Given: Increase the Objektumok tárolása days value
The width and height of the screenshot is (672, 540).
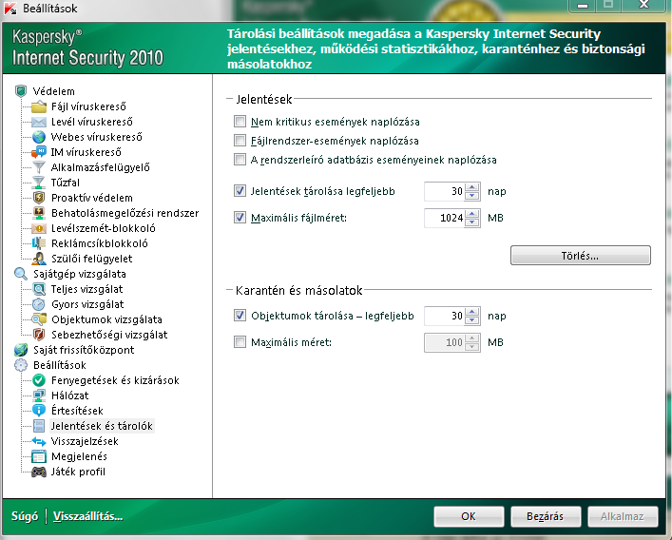Looking at the screenshot, I should coord(471,312).
